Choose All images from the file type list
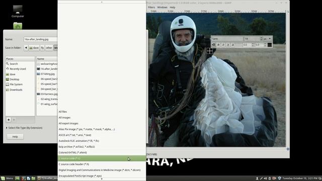322x181 pixels. tap(102, 118)
